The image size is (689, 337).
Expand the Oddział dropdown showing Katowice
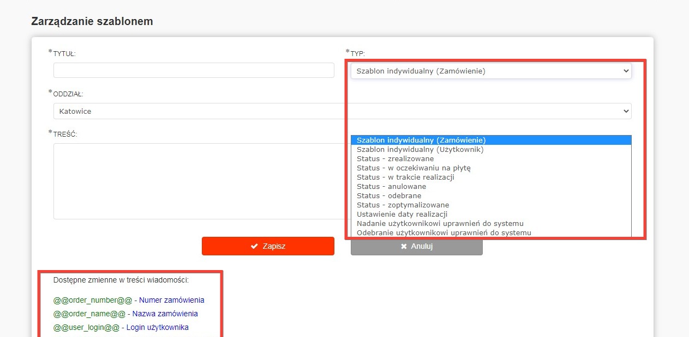[x=342, y=111]
